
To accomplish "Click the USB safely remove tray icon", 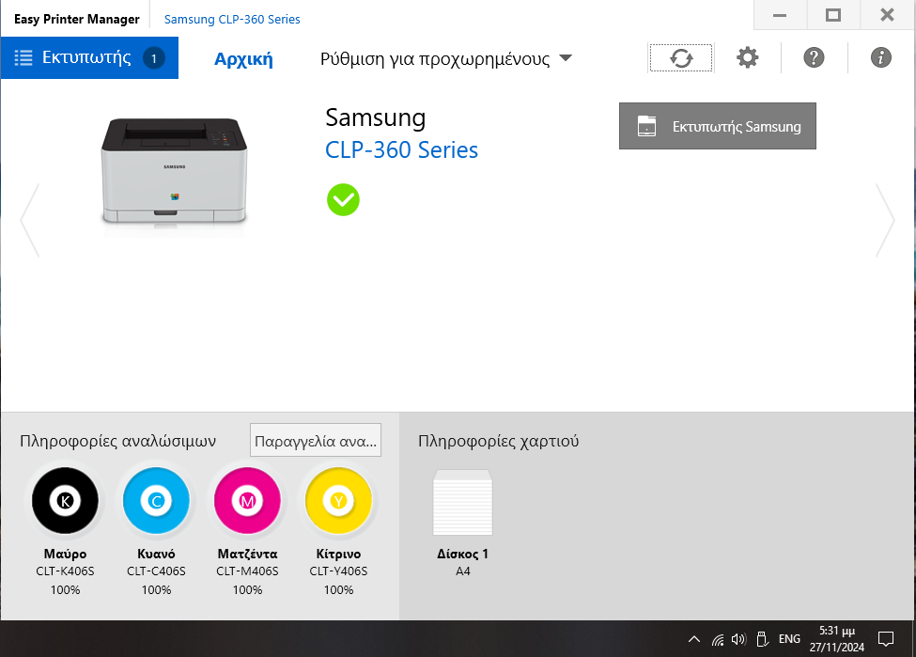I will [762, 639].
